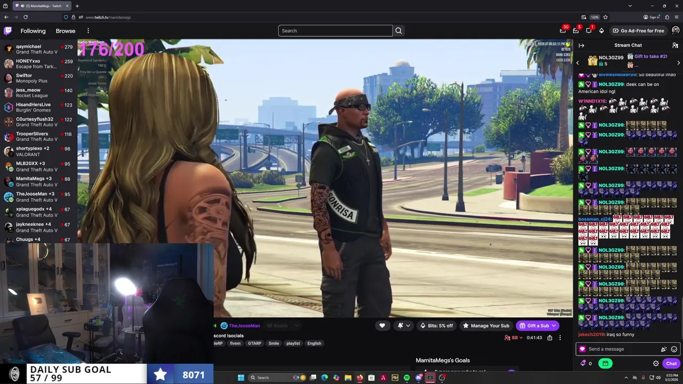Open the party popper message effects icon
The height and width of the screenshot is (384, 683).
664,349
